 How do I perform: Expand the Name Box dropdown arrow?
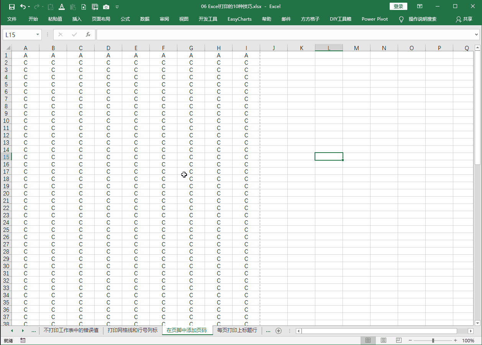(x=38, y=35)
